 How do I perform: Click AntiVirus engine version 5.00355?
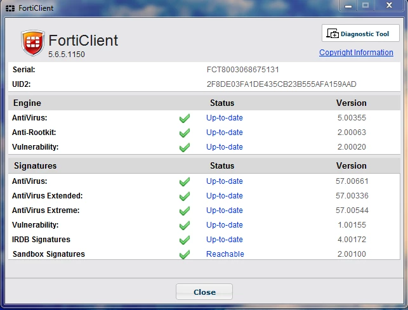(352, 118)
